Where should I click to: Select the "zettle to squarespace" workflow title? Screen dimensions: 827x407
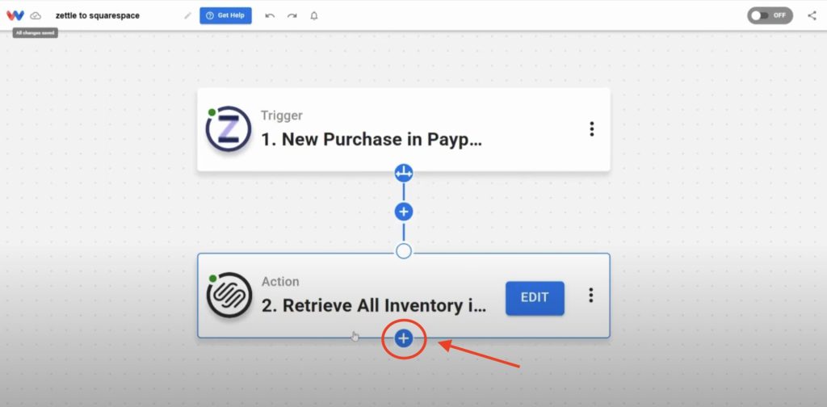[x=98, y=16]
